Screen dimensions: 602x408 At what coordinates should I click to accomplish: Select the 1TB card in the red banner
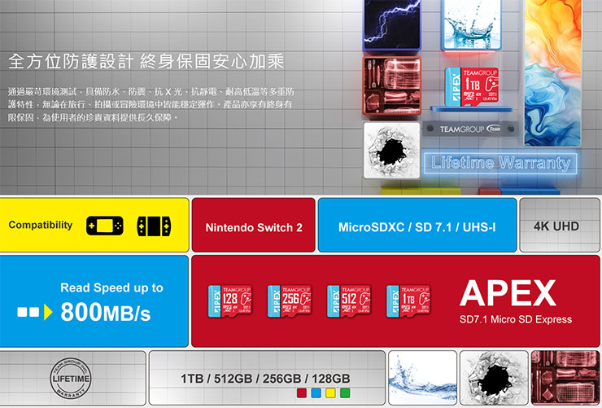408,301
